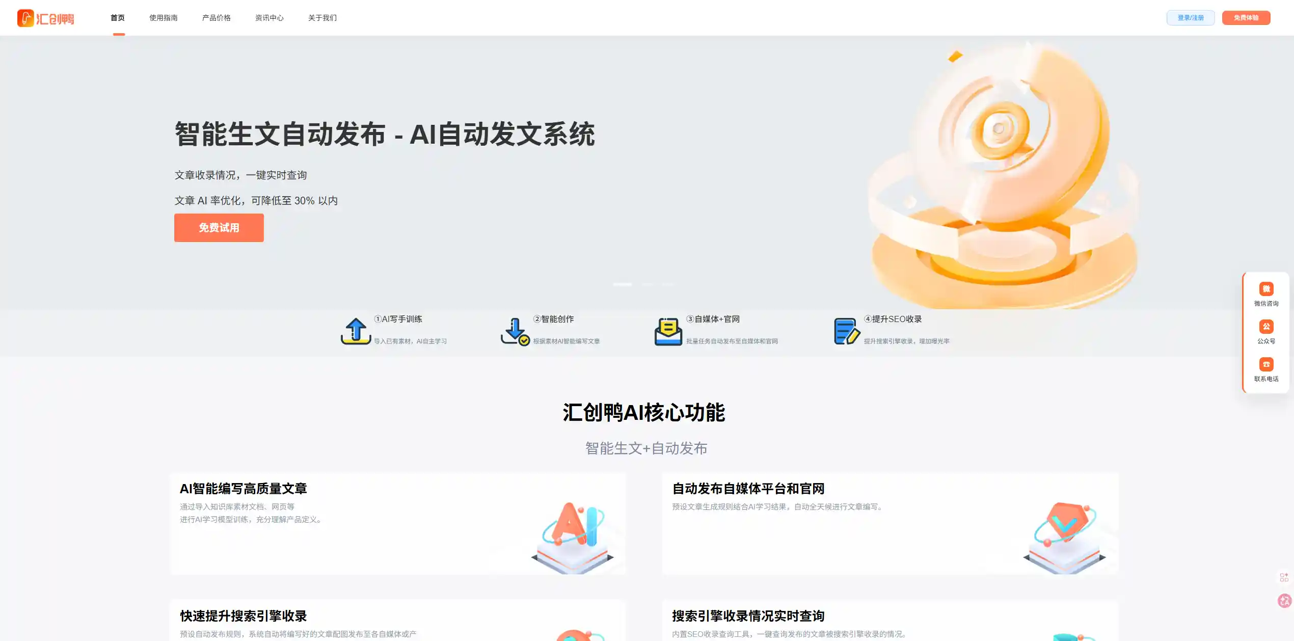
Task: Click the orange 3D ring hero graphic
Action: point(1003,176)
